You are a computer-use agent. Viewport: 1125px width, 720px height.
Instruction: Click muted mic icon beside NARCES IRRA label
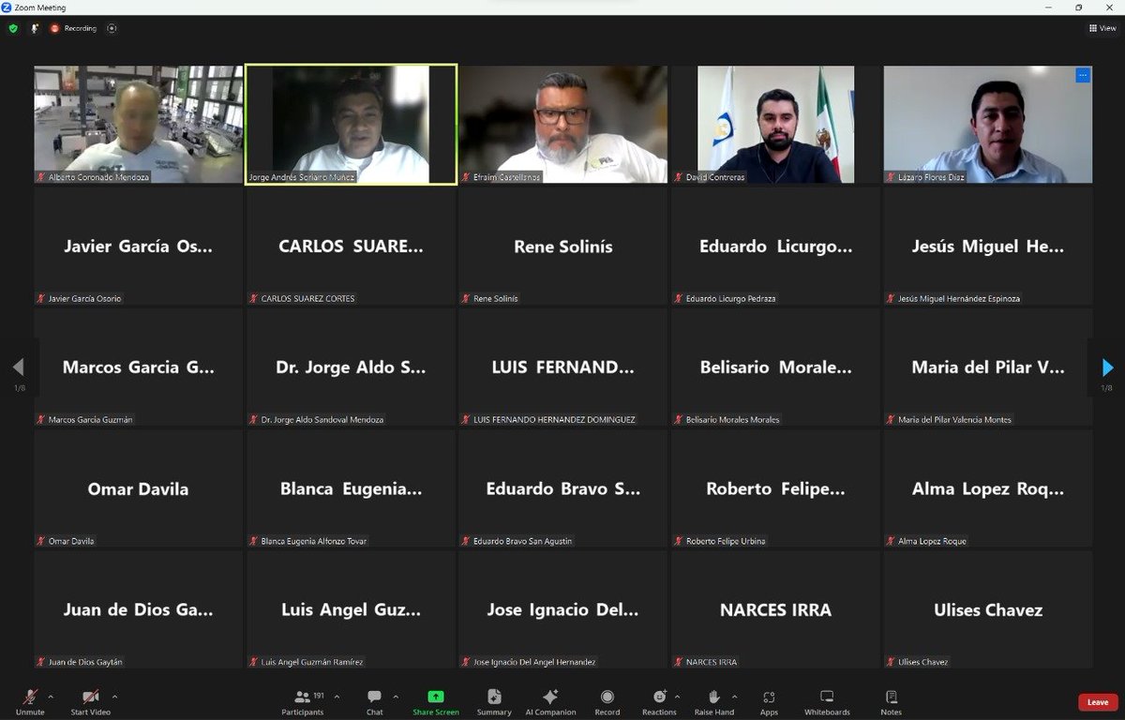point(679,662)
